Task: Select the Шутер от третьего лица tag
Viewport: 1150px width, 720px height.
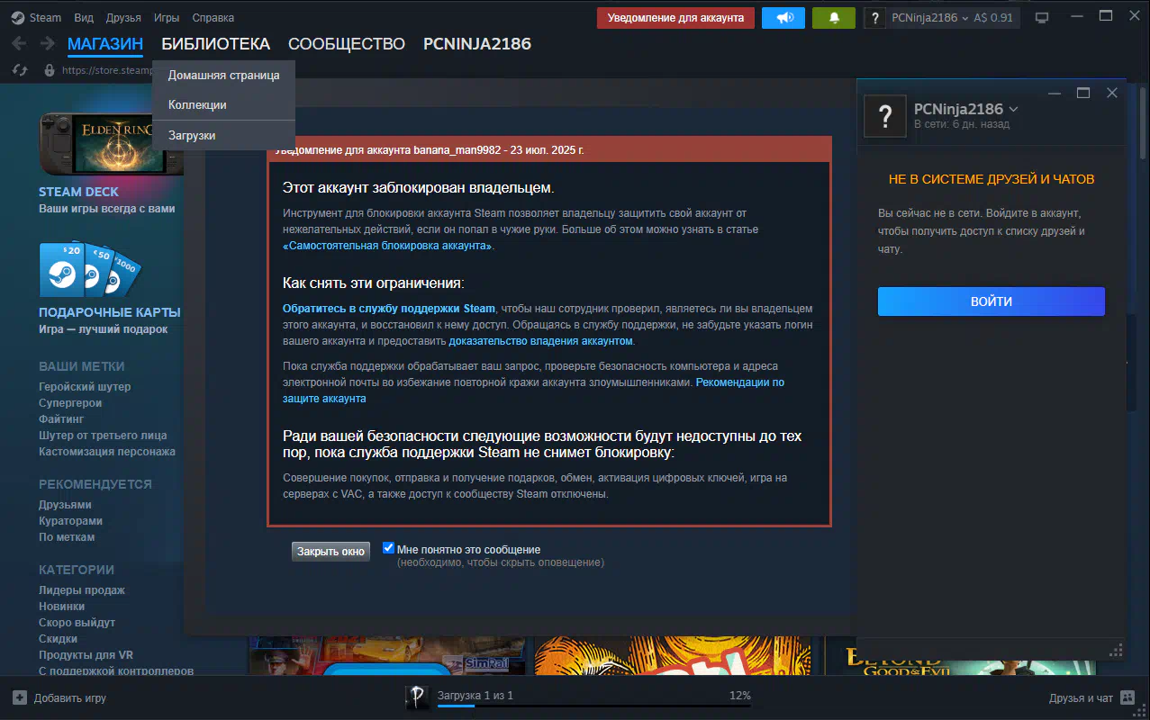Action: tap(103, 436)
